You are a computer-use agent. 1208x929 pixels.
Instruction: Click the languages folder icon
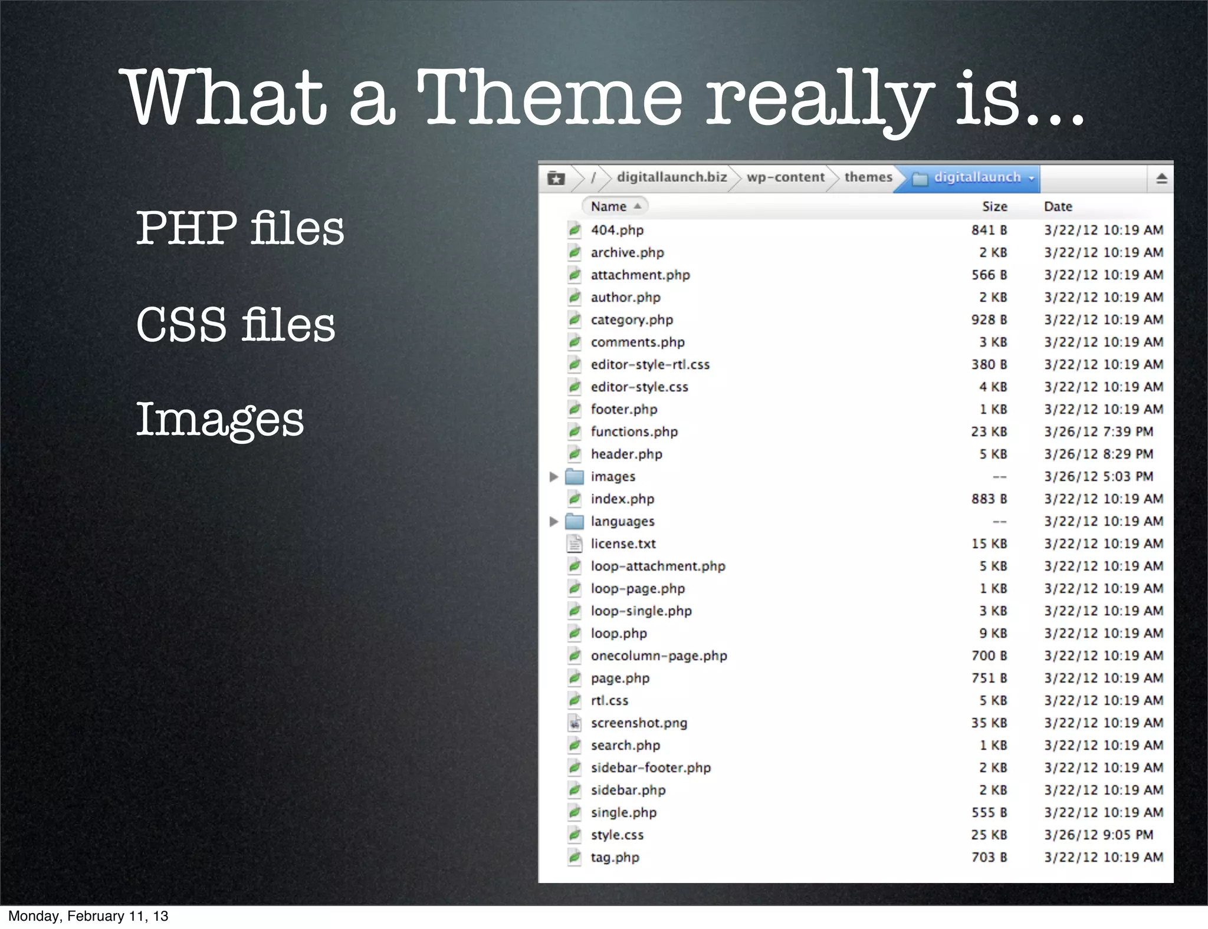point(575,521)
